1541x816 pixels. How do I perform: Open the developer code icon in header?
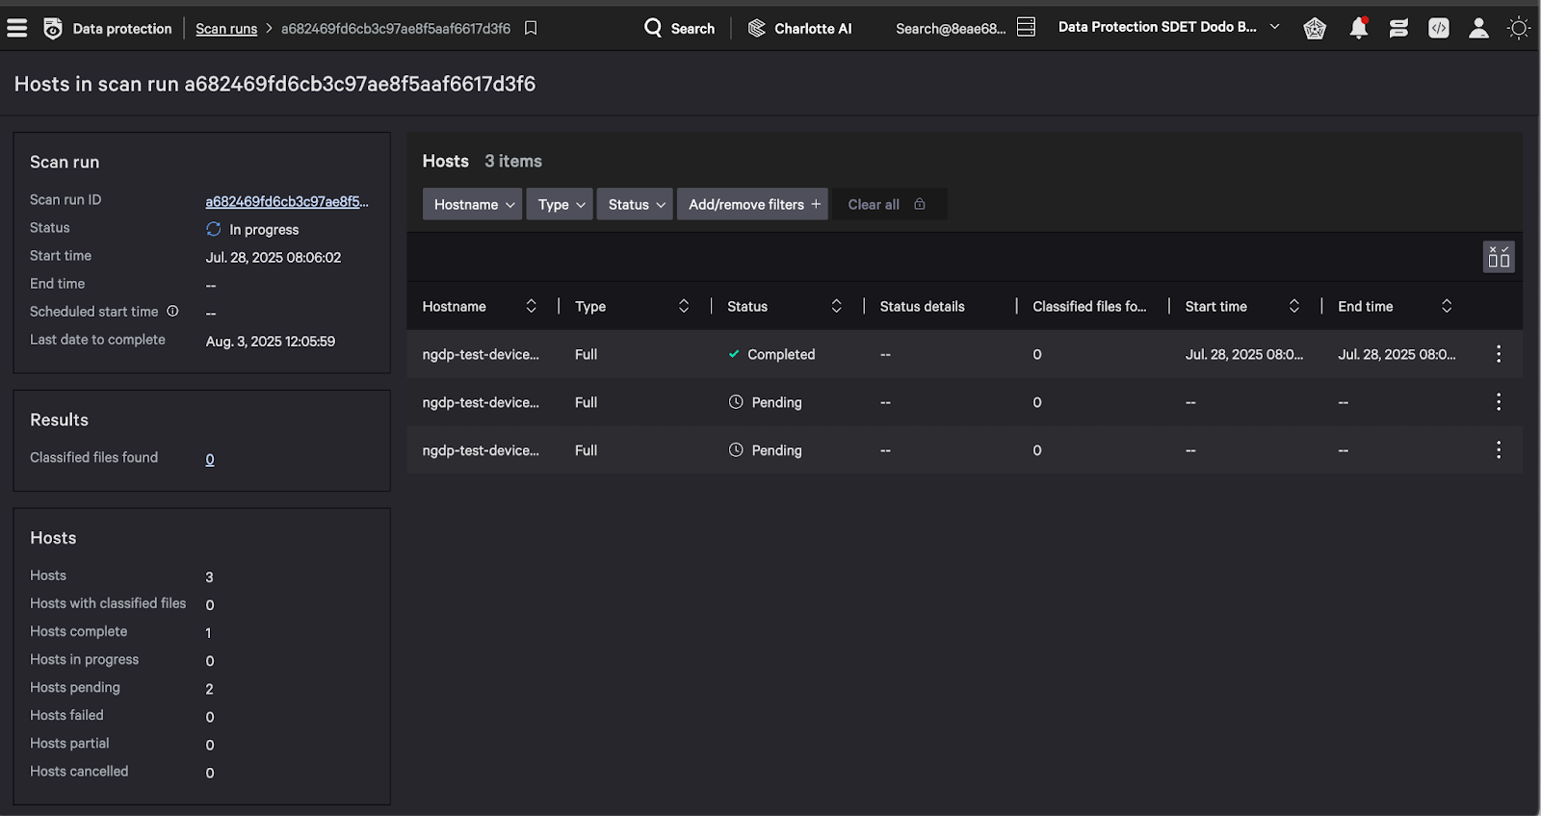[1438, 28]
